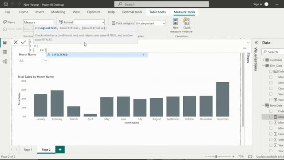Screen dimensions: 284x160
Task: Click the zoom slider handle
Action: 216,156
